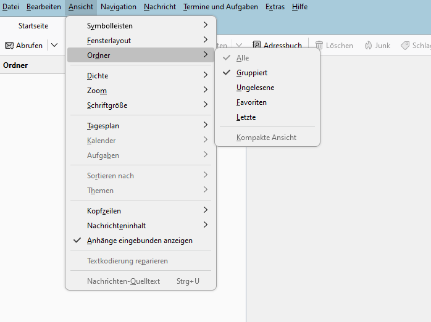Select Favoriten folder mode
Viewport: 431px width, 322px height.
pyautogui.click(x=251, y=102)
